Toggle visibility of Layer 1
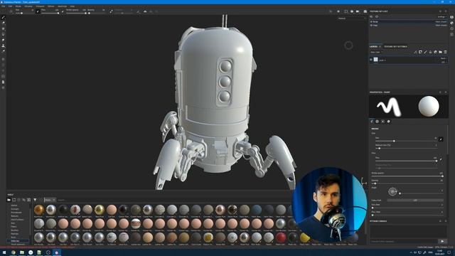The image size is (455, 256). [x=371, y=60]
